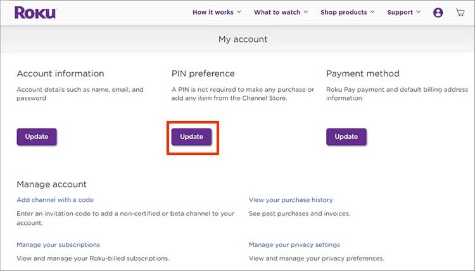Open the What to watch menu
Screen dimensions: 475x271
[x=281, y=13]
